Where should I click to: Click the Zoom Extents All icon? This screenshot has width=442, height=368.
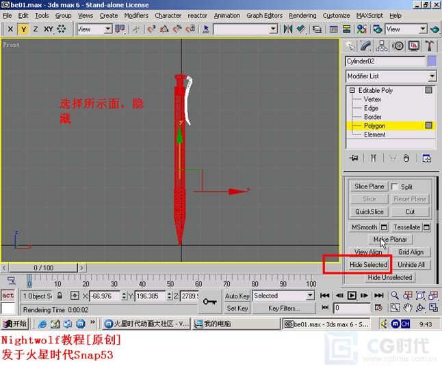[433, 296]
